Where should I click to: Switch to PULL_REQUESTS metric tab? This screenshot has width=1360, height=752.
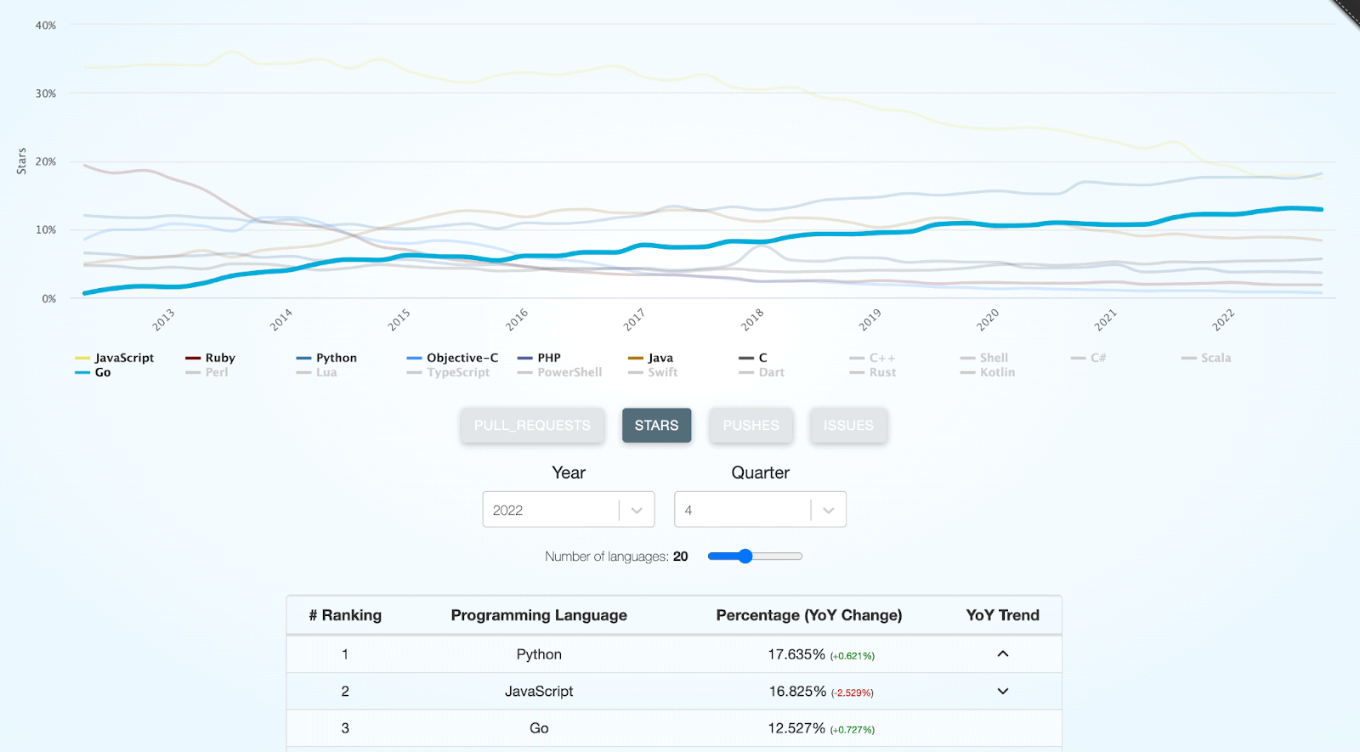(532, 425)
